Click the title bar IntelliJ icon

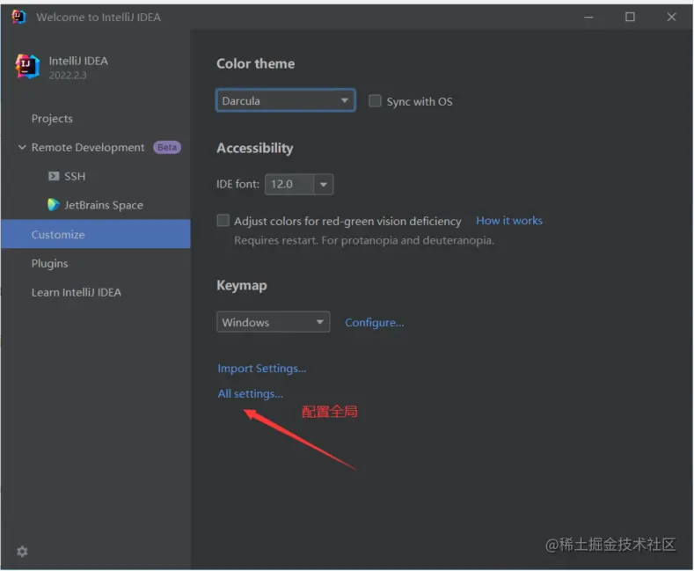click(18, 17)
